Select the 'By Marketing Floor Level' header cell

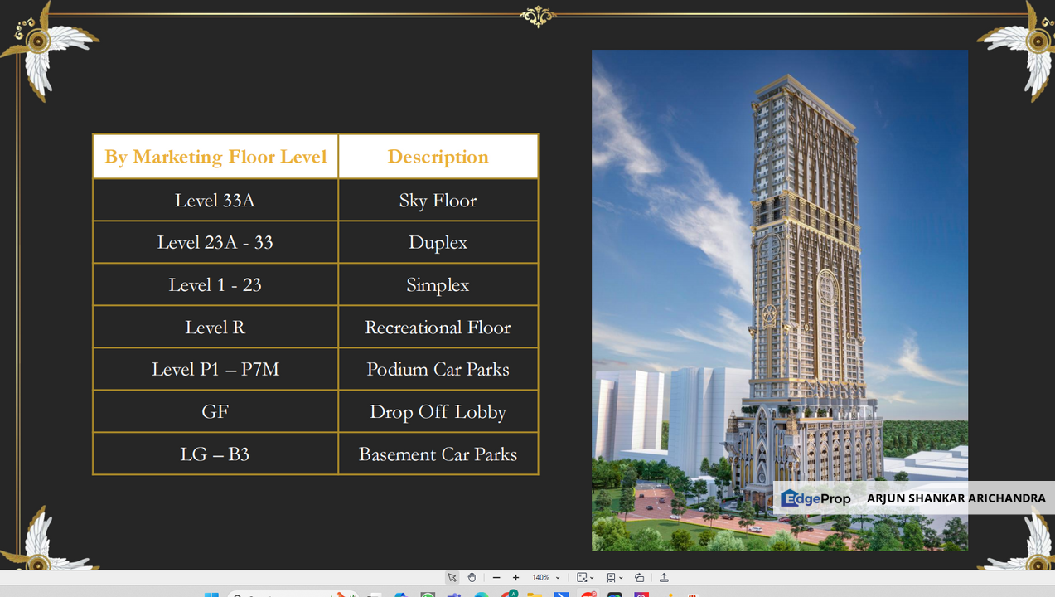coord(215,157)
